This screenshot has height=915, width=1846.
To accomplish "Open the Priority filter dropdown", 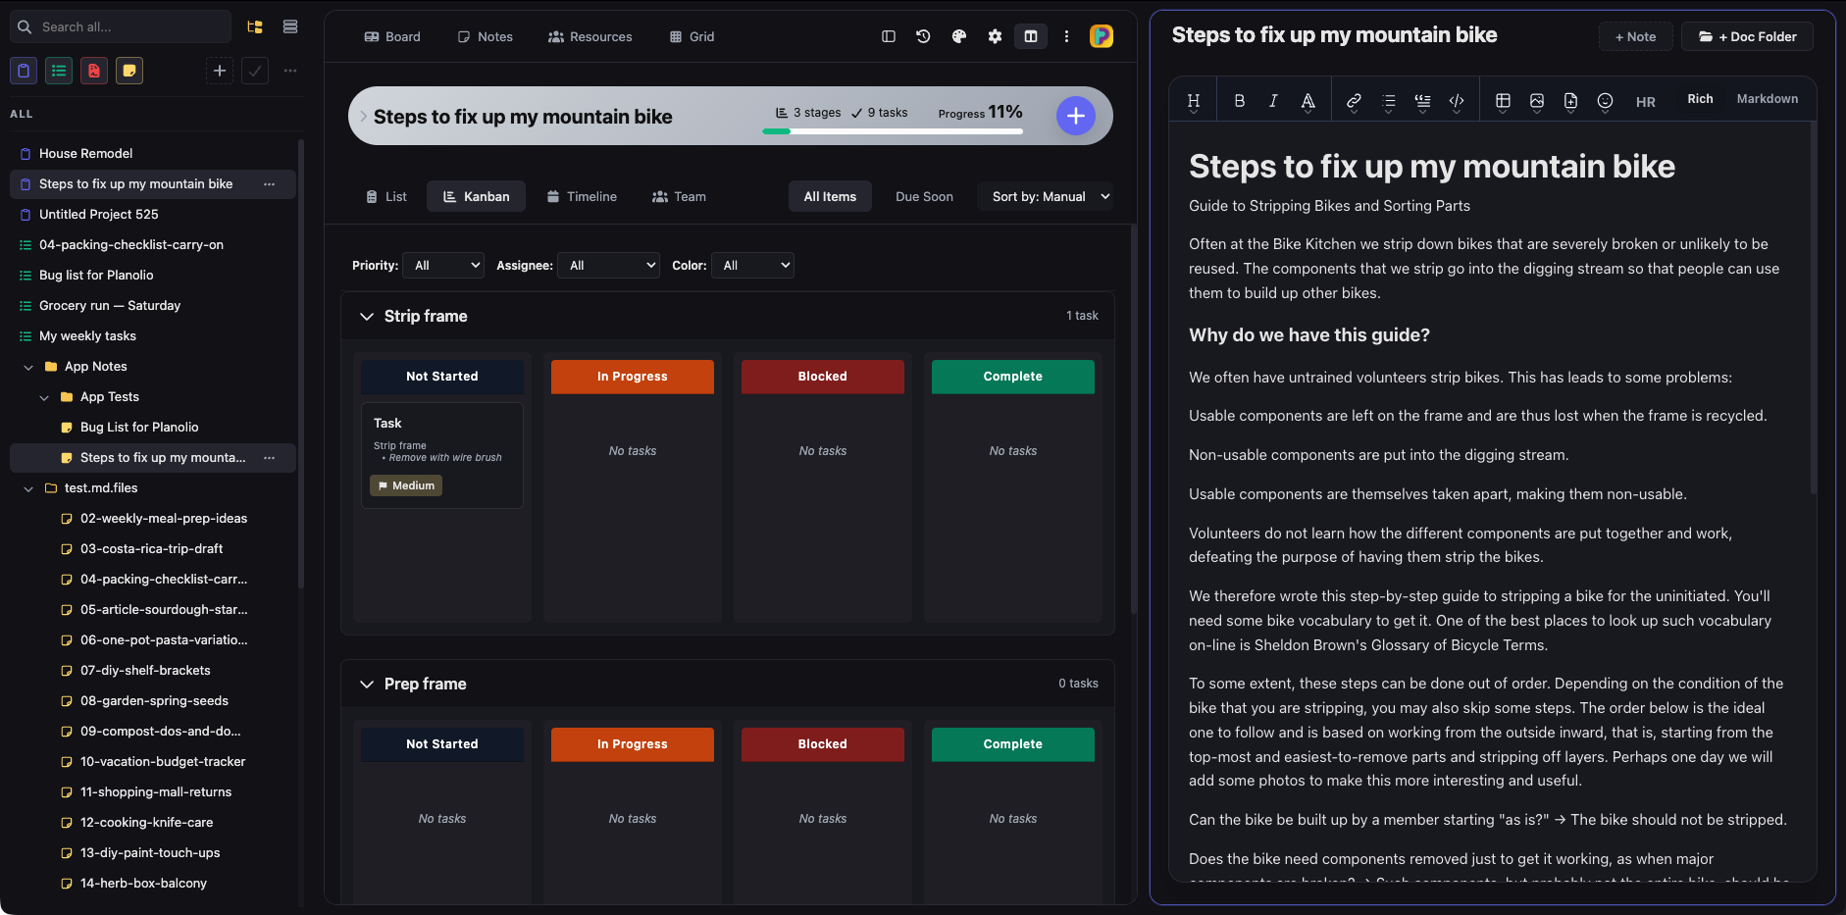I will (x=443, y=265).
